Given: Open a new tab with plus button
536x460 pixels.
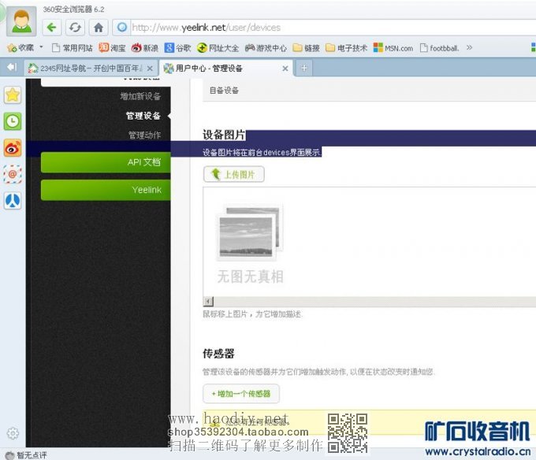Looking at the screenshot, I should coord(303,69).
